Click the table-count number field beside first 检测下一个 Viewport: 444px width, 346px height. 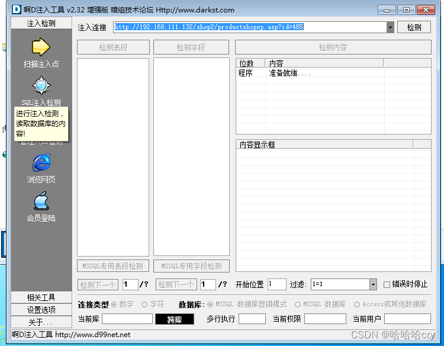click(130, 284)
